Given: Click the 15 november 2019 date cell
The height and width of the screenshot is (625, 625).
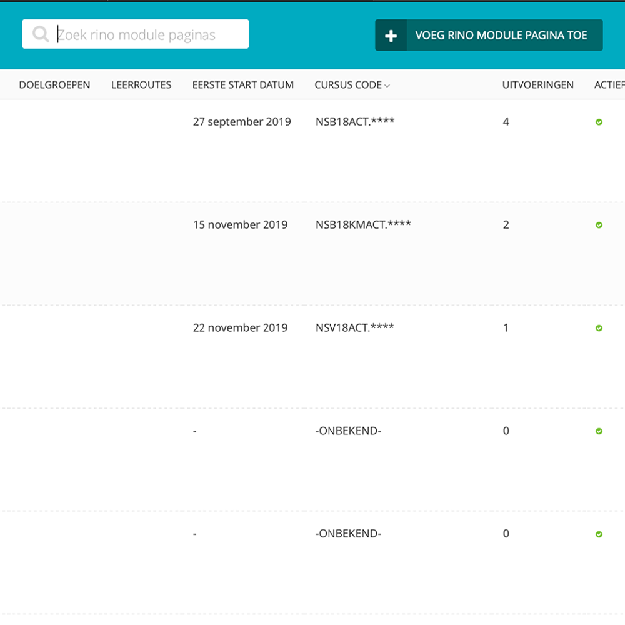Looking at the screenshot, I should [240, 225].
